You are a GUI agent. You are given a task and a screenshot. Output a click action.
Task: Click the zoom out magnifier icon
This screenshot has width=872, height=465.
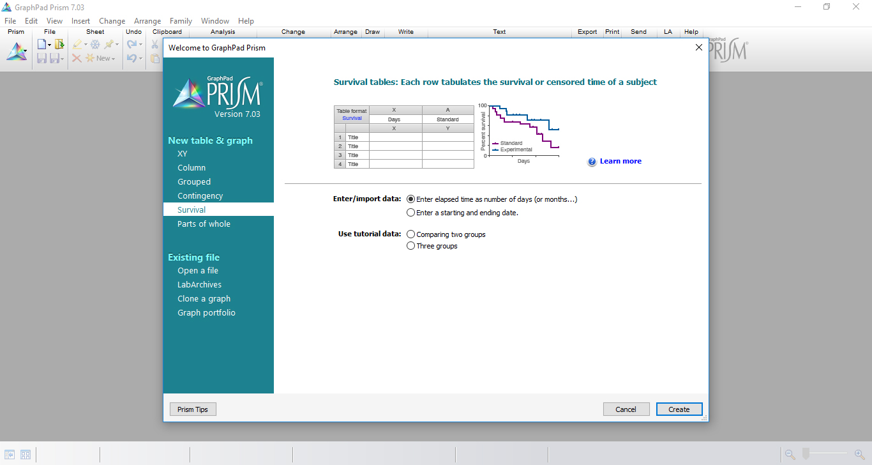pyautogui.click(x=790, y=455)
